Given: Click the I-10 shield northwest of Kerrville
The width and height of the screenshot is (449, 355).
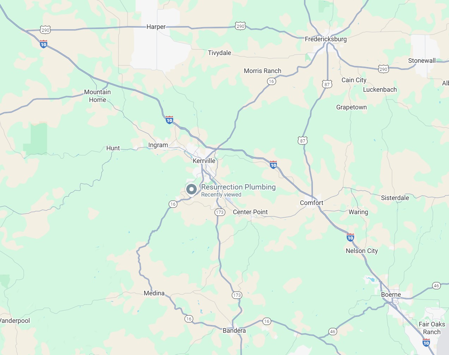Looking at the screenshot, I should point(169,120).
